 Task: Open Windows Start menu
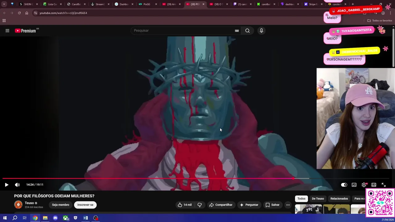click(5, 218)
